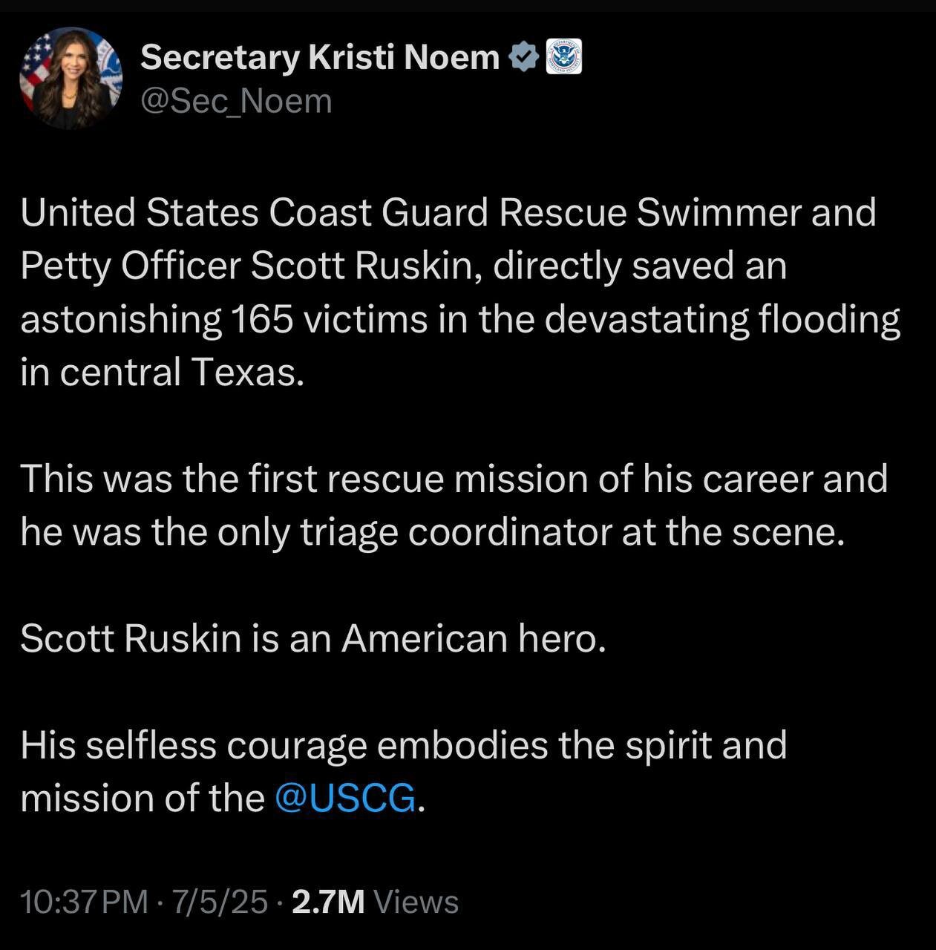Viewport: 936px width, 950px height.
Task: Follow the @USCG mention link
Action: (346, 799)
